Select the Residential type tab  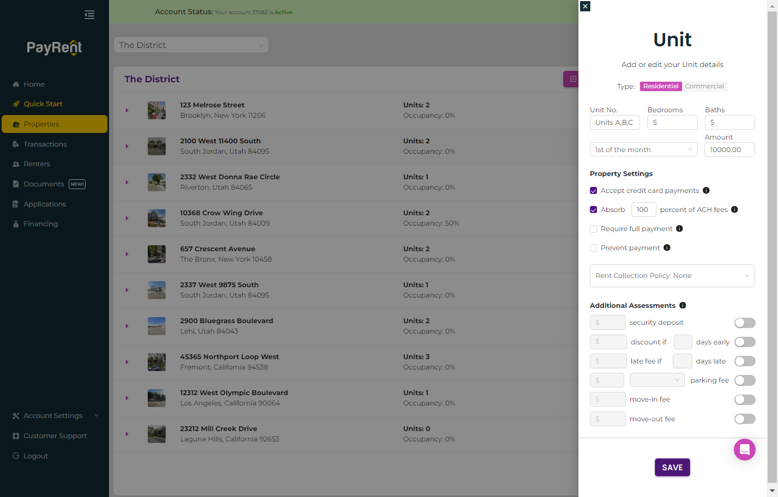click(x=661, y=86)
